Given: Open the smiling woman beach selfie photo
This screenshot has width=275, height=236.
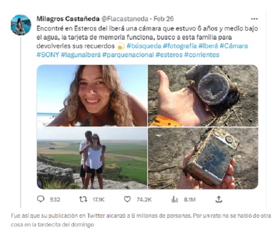Looking at the screenshot, I should (92, 96).
